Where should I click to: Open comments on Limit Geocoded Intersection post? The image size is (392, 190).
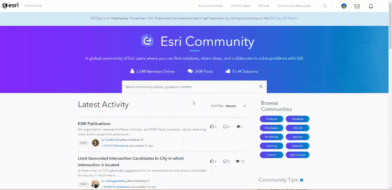coord(225,161)
